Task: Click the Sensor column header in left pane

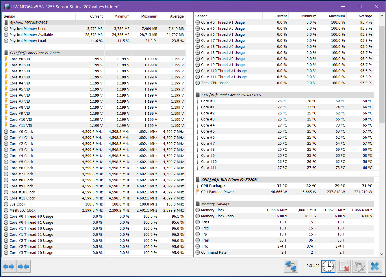Action: pyautogui.click(x=10, y=16)
